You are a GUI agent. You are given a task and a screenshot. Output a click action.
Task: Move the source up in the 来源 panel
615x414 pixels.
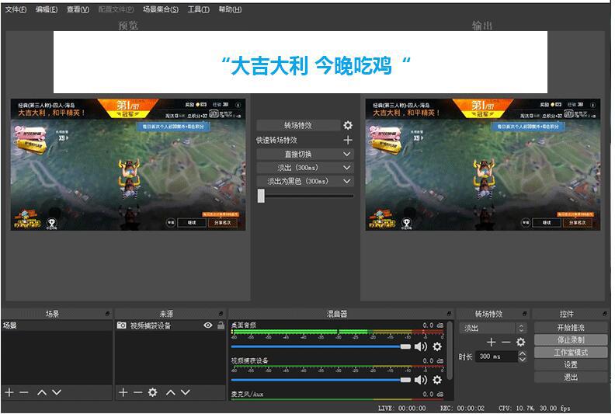(171, 392)
